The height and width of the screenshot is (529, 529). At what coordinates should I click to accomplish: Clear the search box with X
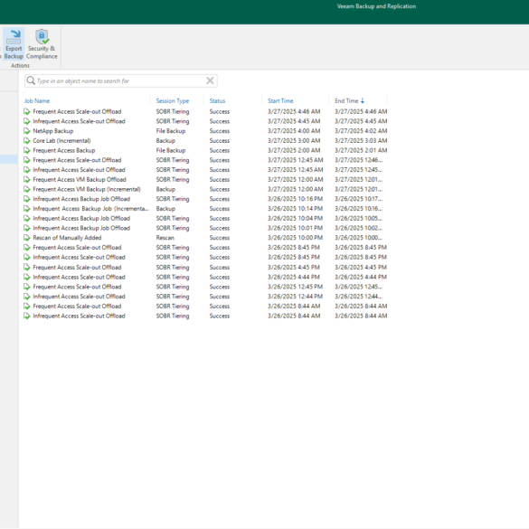pyautogui.click(x=210, y=80)
